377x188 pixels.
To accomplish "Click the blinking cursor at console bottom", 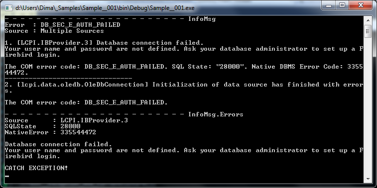I will [7, 177].
